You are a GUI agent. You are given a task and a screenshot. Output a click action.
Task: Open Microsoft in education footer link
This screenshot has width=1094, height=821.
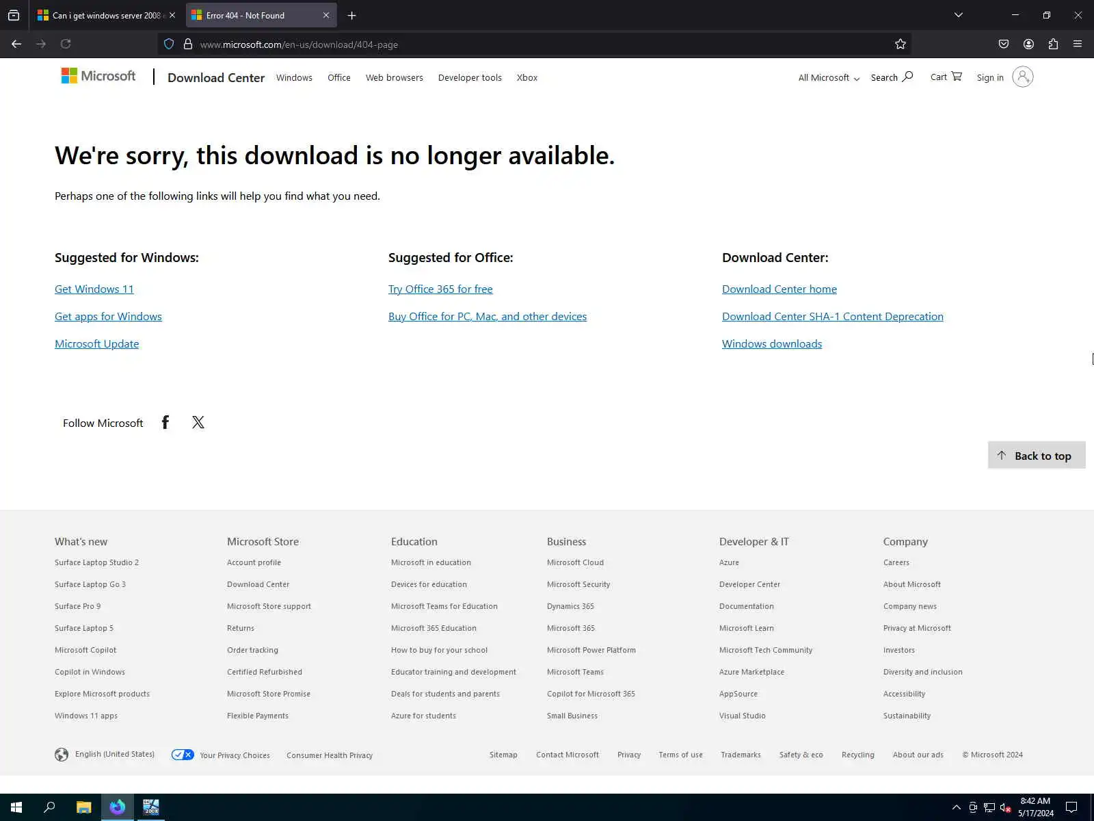(431, 562)
